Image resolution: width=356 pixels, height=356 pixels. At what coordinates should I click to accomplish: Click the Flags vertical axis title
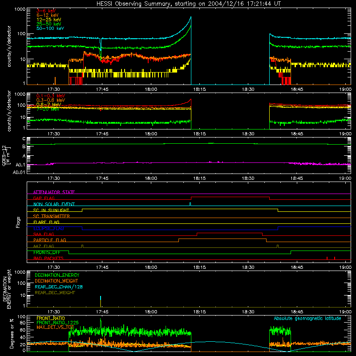18,222
